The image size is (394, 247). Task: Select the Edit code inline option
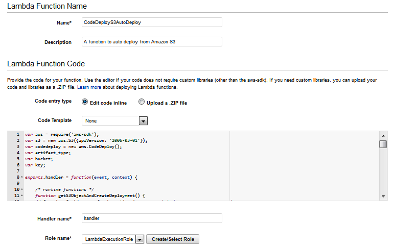(x=85, y=102)
